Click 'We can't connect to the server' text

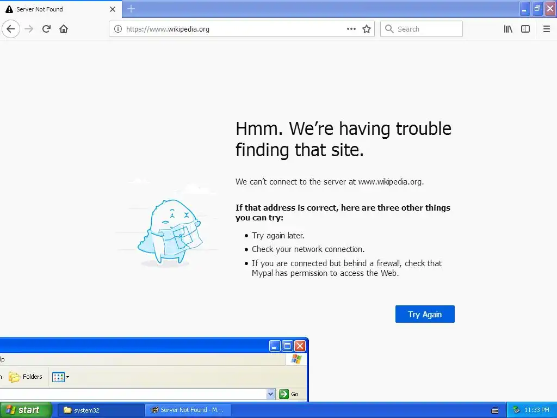(330, 182)
